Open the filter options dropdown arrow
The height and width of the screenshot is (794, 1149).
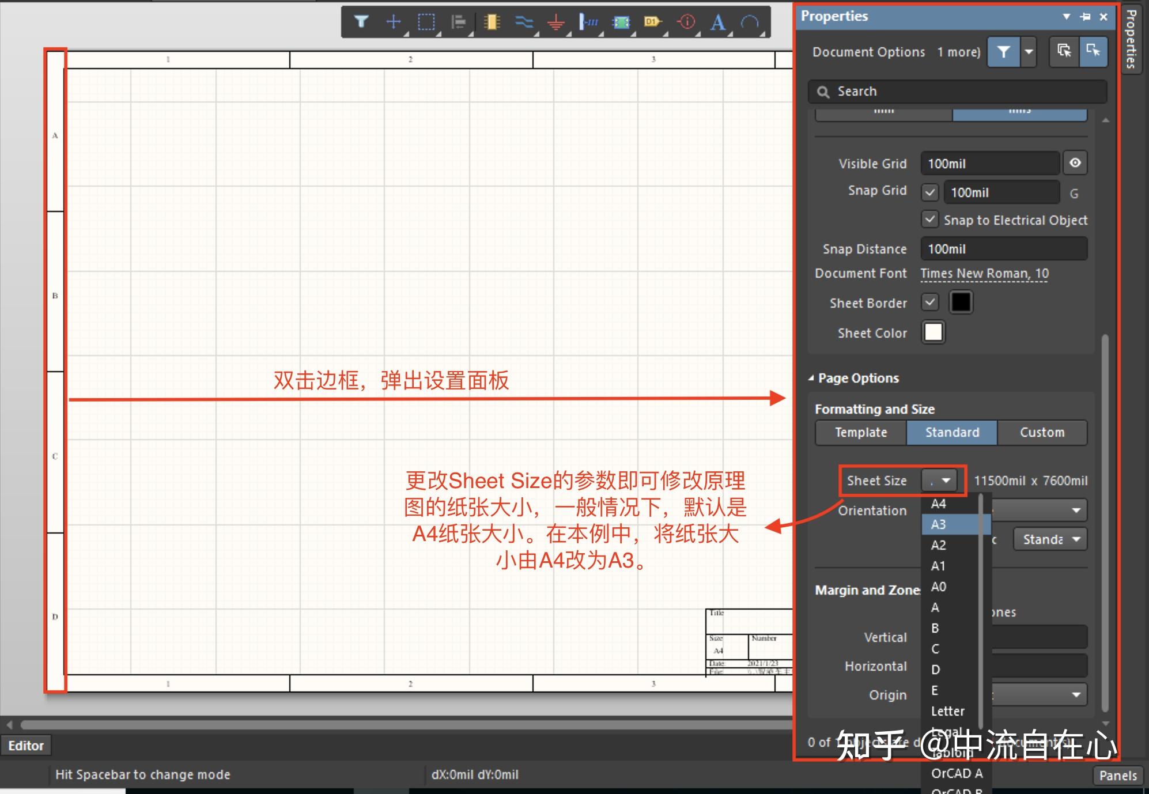point(1028,52)
